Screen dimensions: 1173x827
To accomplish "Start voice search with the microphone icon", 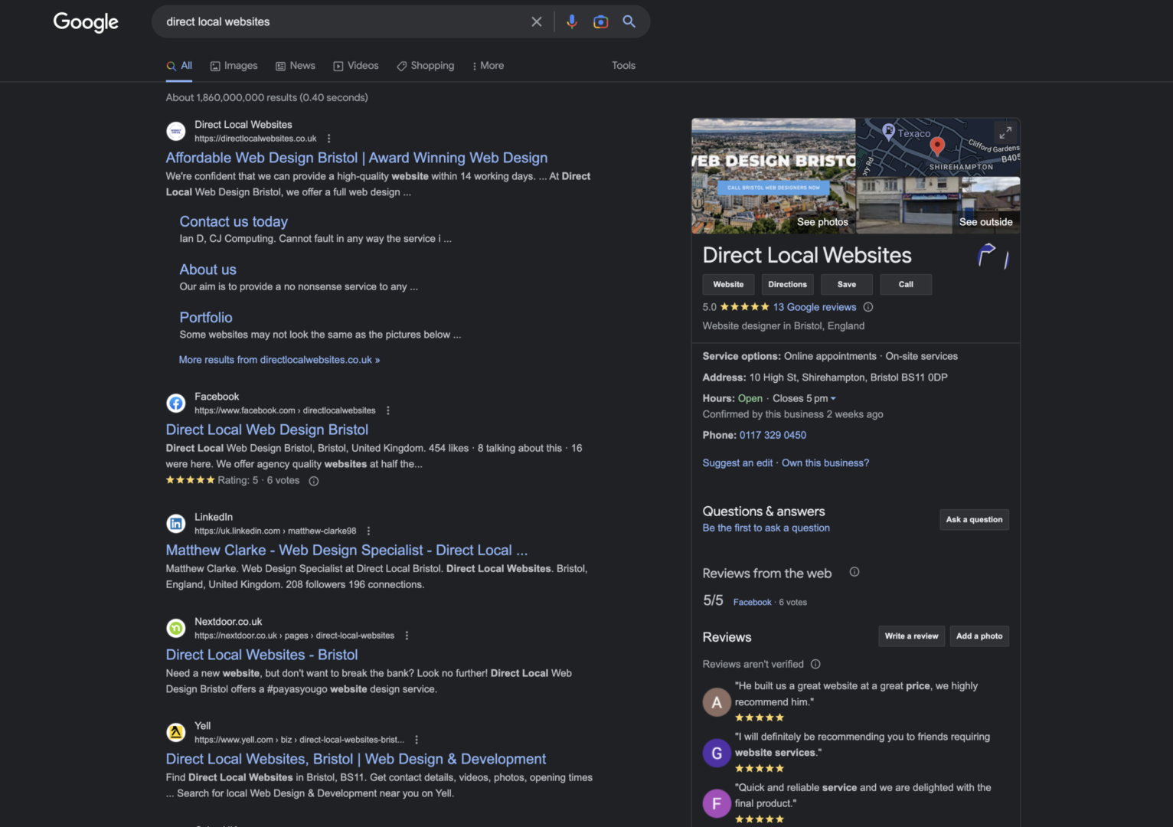I will (572, 21).
